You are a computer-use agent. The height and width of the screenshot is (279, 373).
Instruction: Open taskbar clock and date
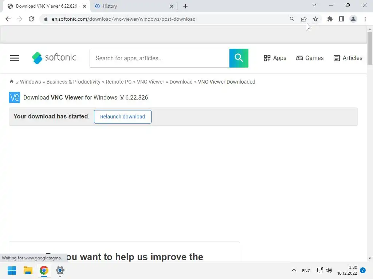tap(347, 270)
